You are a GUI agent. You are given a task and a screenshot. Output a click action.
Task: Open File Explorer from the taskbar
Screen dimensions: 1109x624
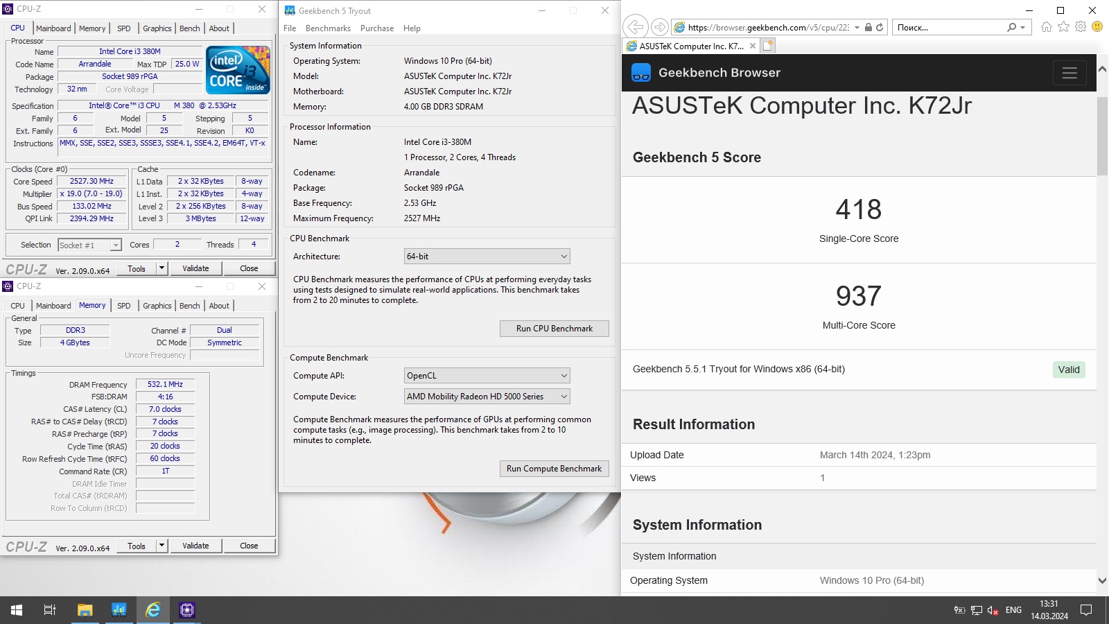85,610
